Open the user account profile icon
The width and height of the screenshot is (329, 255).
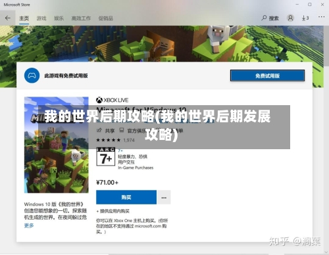coord(290,18)
